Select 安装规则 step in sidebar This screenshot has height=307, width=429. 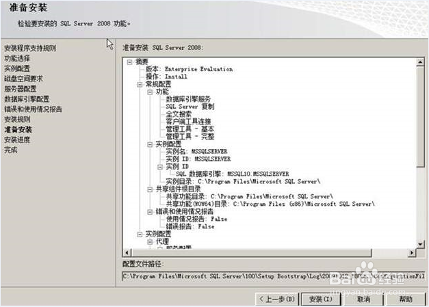click(x=17, y=120)
